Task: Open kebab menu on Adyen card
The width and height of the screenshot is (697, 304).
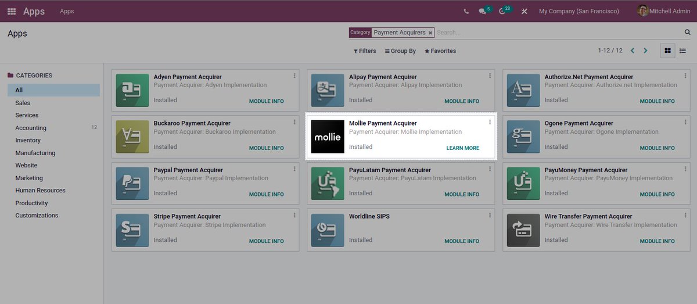Action: pyautogui.click(x=294, y=76)
